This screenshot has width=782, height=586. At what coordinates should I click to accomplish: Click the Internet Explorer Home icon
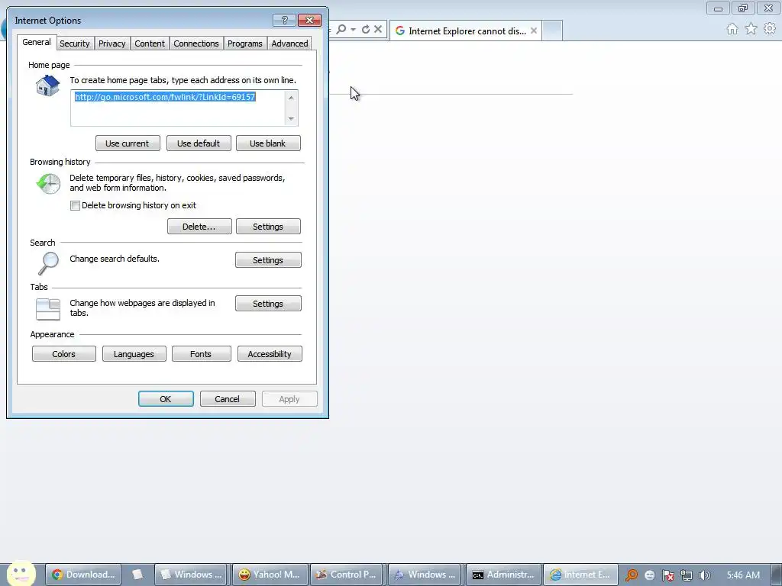pos(732,29)
